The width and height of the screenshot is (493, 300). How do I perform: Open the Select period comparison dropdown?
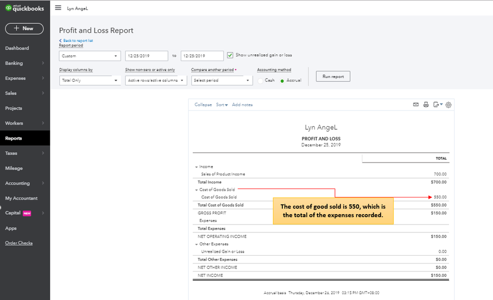pyautogui.click(x=222, y=80)
